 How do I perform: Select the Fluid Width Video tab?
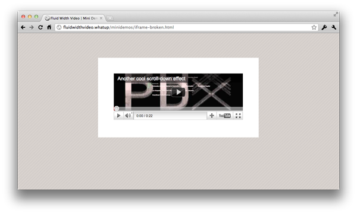point(74,18)
